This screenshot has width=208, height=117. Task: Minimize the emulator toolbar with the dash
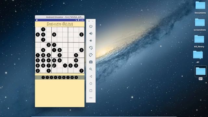(x=93, y=21)
